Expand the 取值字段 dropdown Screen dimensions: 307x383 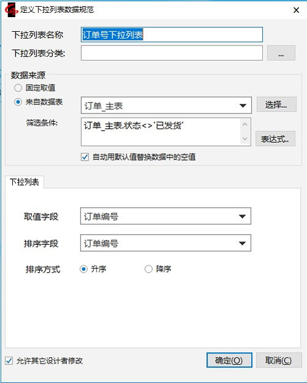pyautogui.click(x=166, y=216)
